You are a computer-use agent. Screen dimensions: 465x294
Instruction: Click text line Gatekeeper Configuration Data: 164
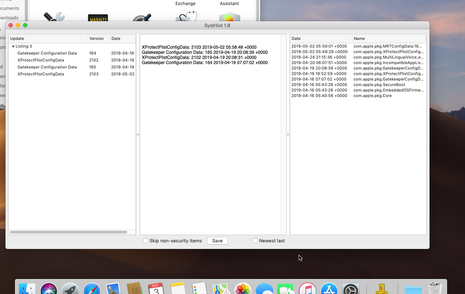205,63
